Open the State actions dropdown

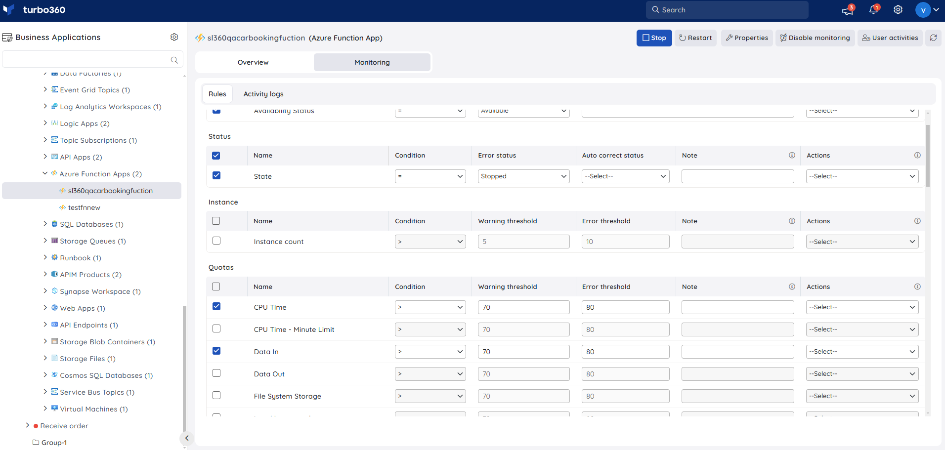pyautogui.click(x=862, y=176)
